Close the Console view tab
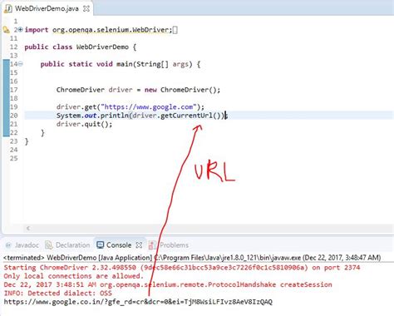This screenshot has height=316, width=394. click(x=139, y=245)
